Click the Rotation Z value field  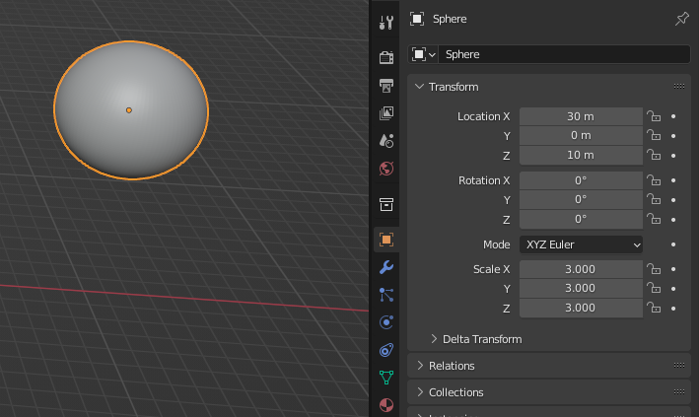(x=581, y=220)
